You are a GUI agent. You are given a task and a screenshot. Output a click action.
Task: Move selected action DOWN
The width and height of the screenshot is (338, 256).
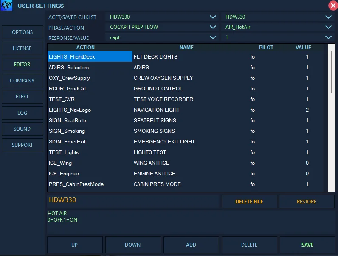pos(133,245)
